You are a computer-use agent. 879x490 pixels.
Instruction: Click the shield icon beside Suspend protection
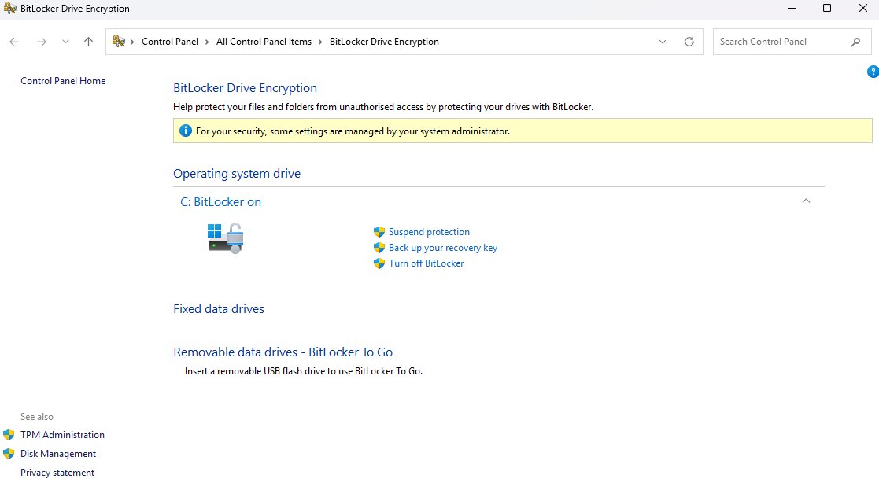[x=379, y=232]
